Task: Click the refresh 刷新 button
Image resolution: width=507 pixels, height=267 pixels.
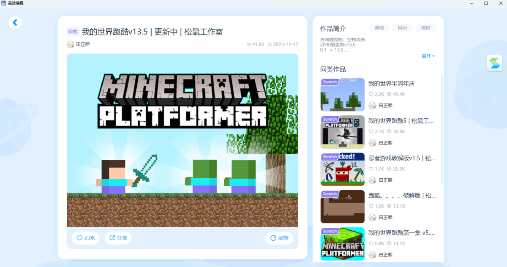Action: pos(279,238)
